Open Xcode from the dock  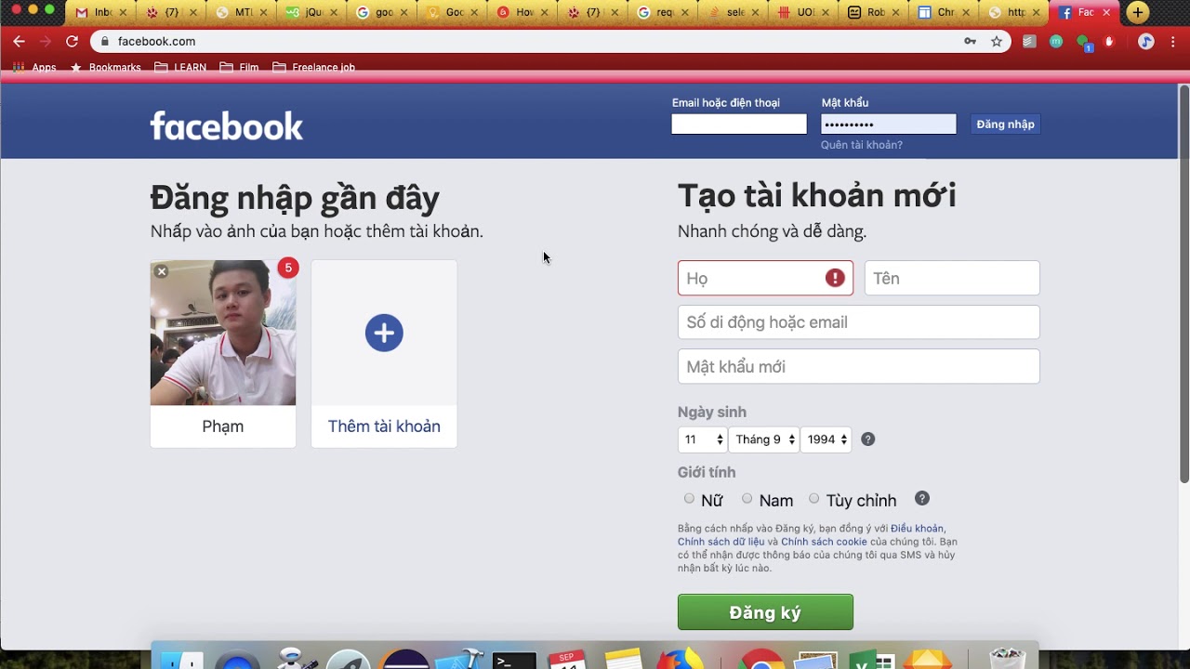pyautogui.click(x=460, y=659)
